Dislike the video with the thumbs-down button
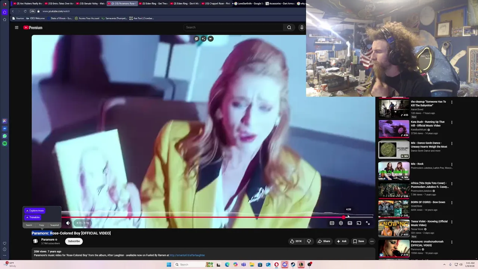Viewport: 478px width, 269px height. tap(309, 241)
